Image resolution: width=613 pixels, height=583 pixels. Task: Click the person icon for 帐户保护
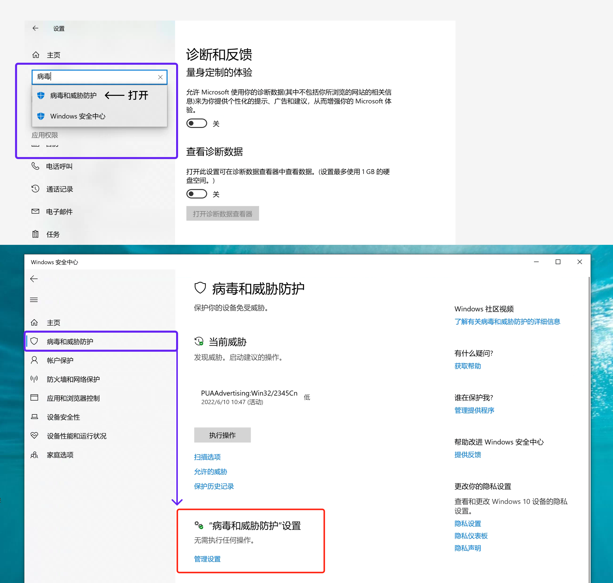34,360
